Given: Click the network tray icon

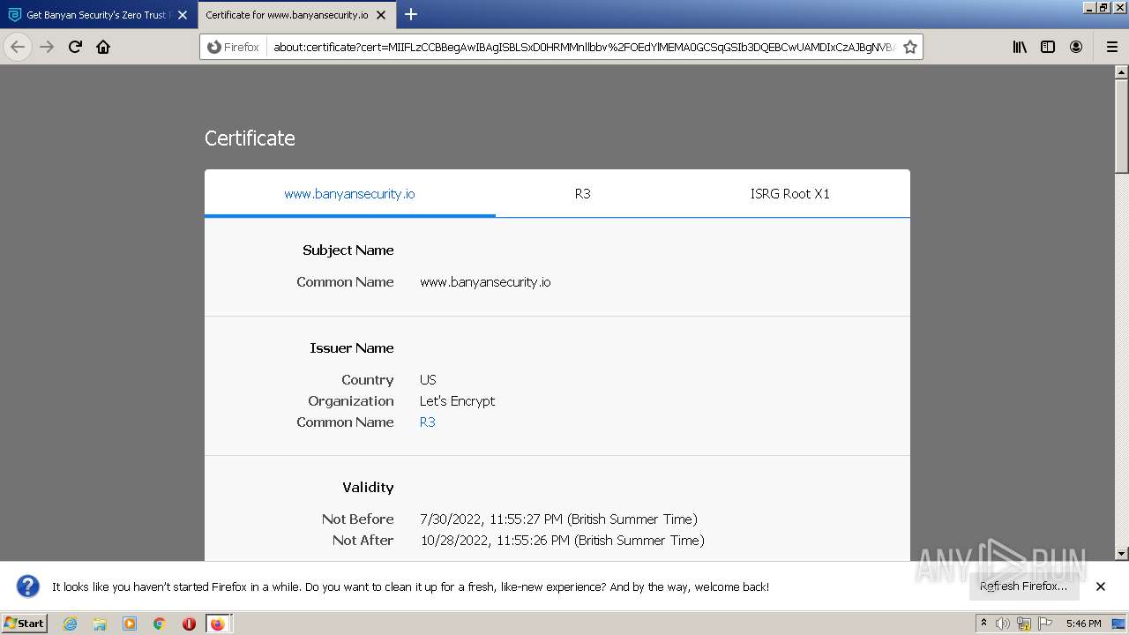Looking at the screenshot, I should (x=1024, y=624).
